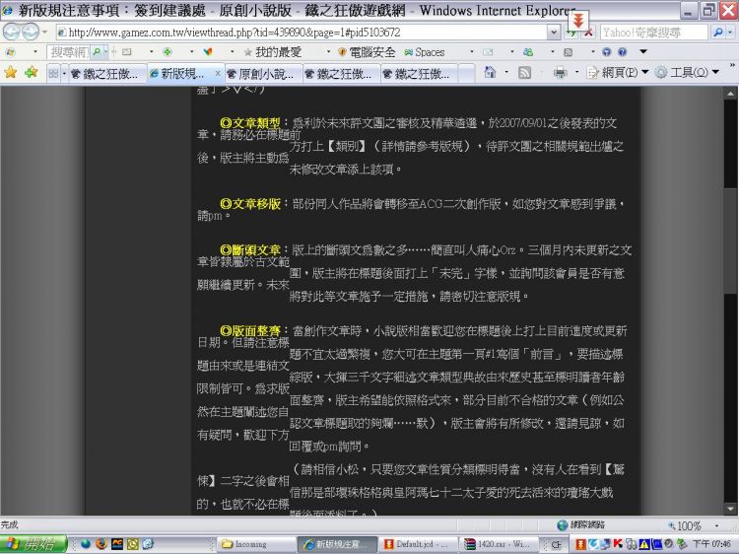The width and height of the screenshot is (739, 554).
Task: Click the browser Back button
Action: click(x=13, y=32)
